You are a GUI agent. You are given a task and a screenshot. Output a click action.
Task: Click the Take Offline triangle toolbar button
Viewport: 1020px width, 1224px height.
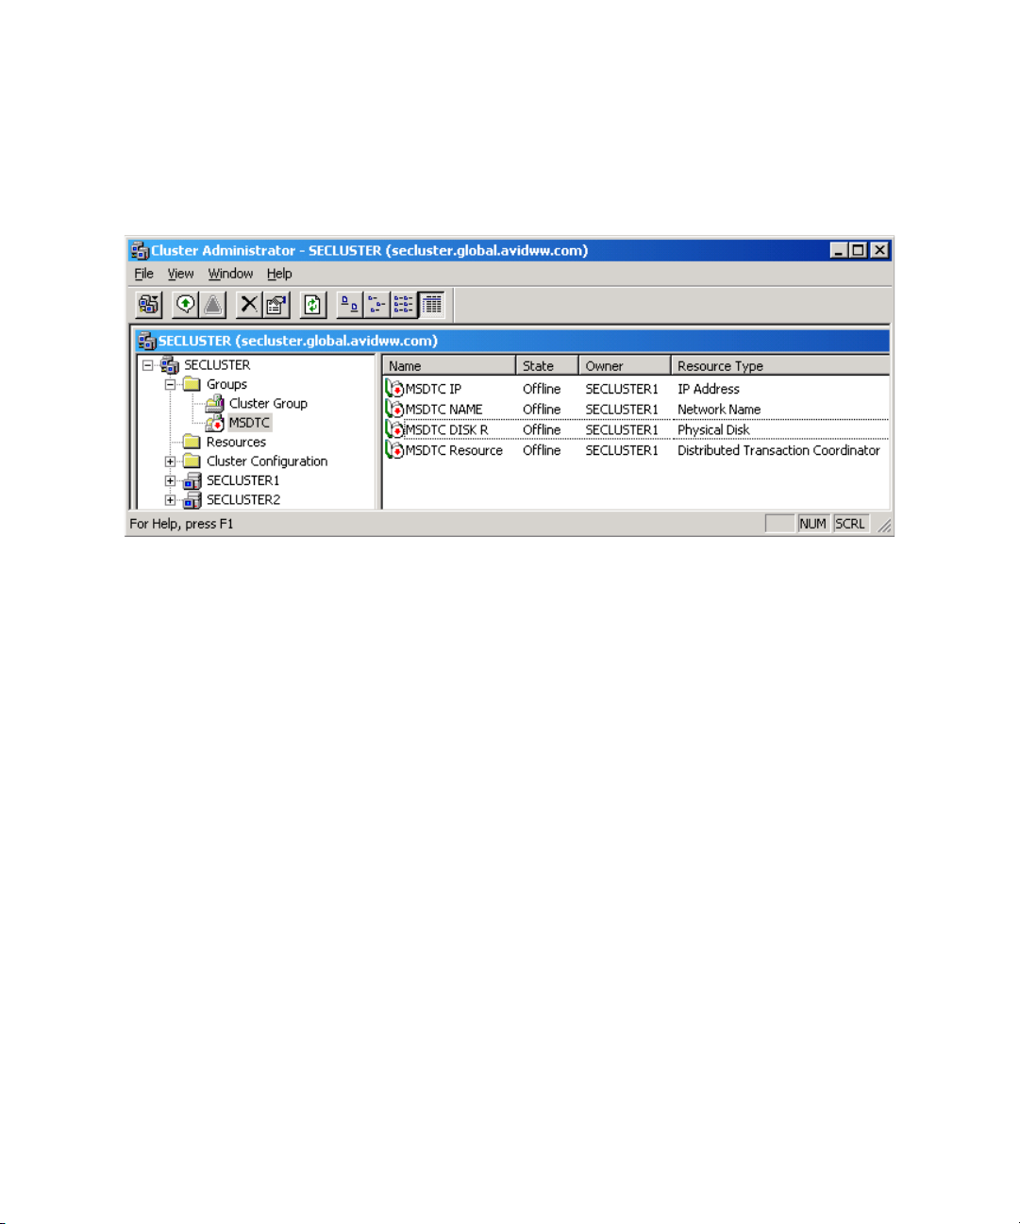(x=213, y=305)
